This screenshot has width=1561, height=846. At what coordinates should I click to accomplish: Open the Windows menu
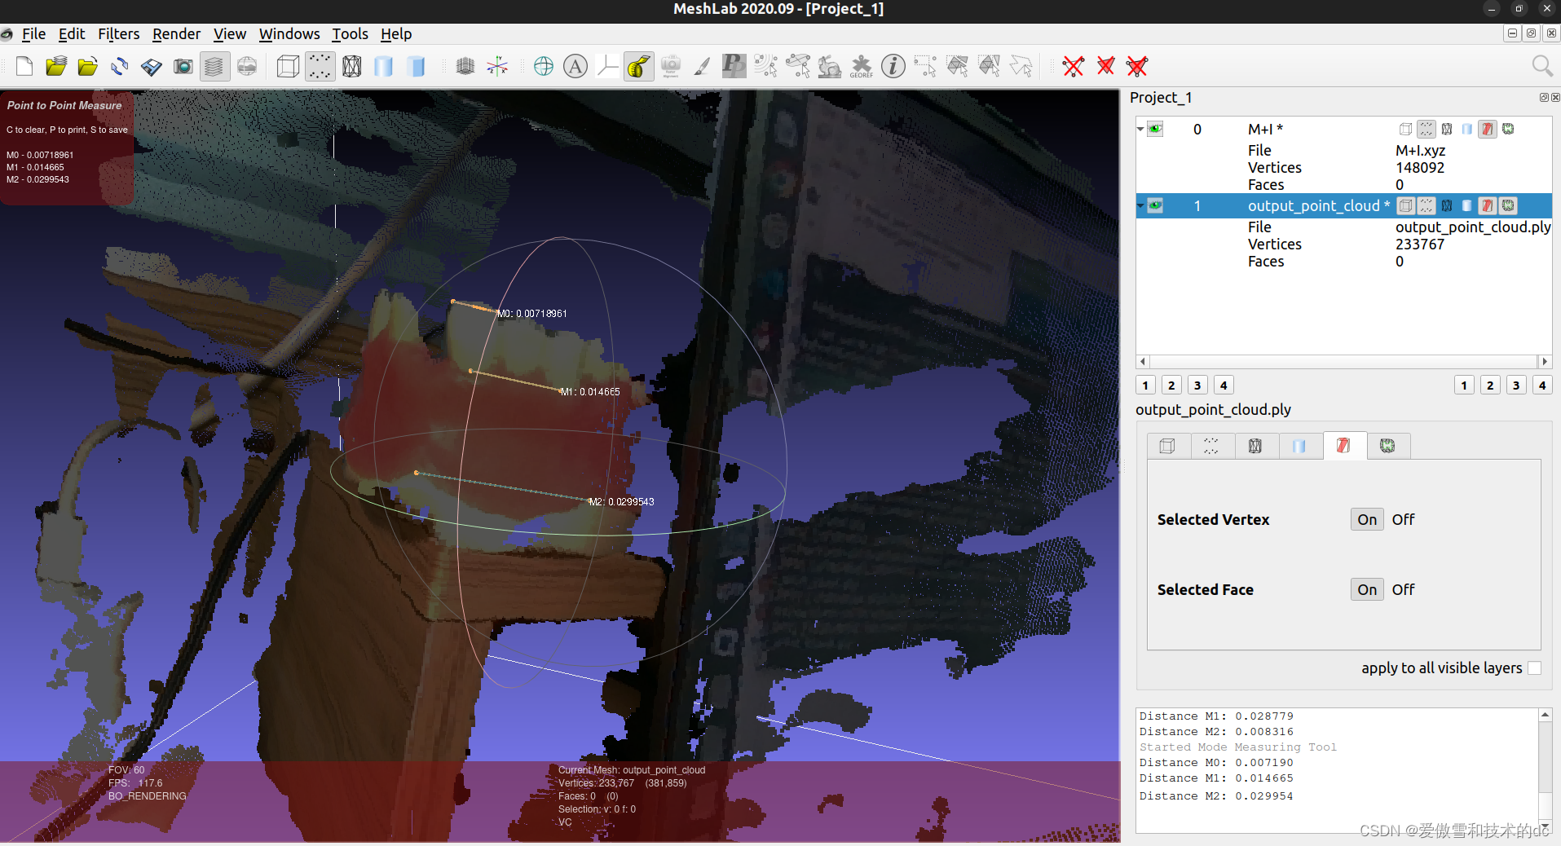coord(289,33)
